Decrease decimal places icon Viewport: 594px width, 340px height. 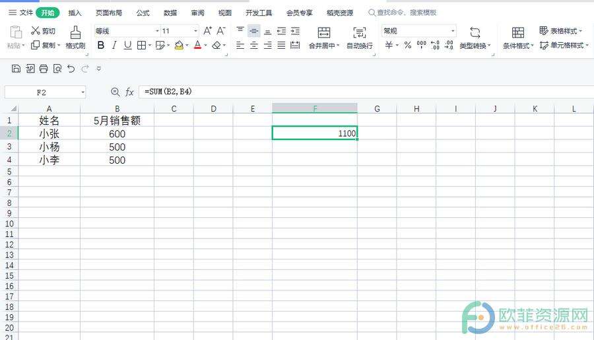tap(449, 45)
